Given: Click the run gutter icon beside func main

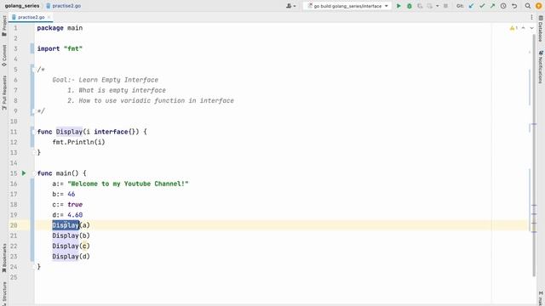Looking at the screenshot, I should tap(24, 173).
